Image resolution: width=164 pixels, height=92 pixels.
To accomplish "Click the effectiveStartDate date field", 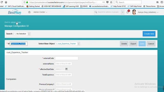I will click(60, 69).
